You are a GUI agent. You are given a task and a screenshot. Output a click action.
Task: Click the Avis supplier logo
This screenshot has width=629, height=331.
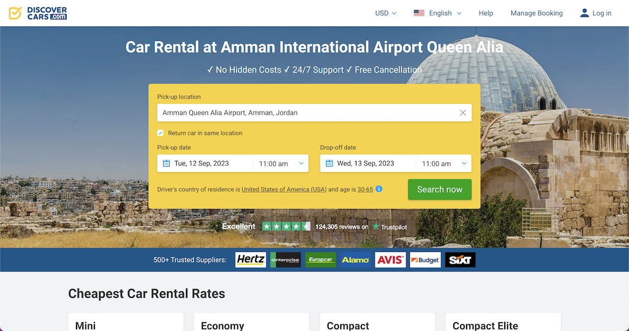(391, 260)
